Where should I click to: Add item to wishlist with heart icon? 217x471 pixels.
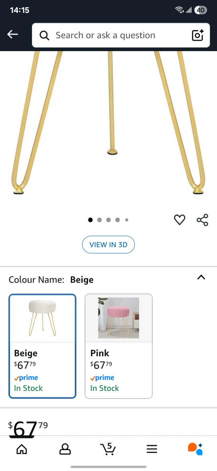[x=180, y=220]
